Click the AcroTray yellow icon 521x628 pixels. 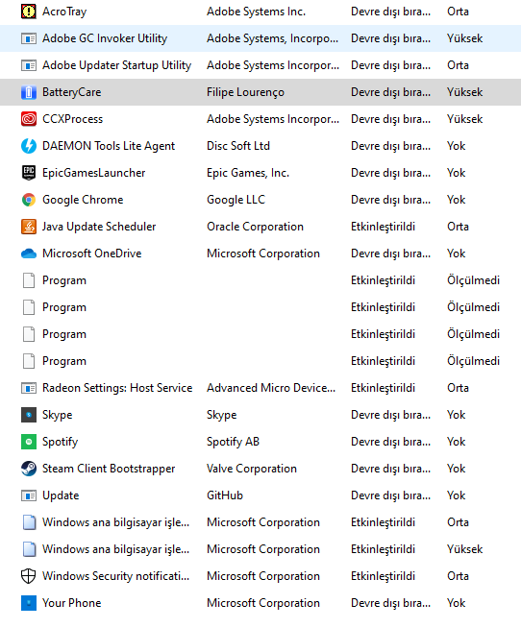(x=29, y=12)
